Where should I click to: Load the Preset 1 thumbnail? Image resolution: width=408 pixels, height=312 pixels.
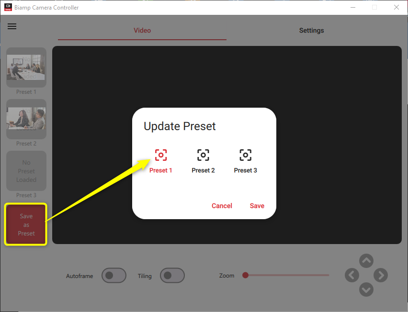click(x=26, y=67)
